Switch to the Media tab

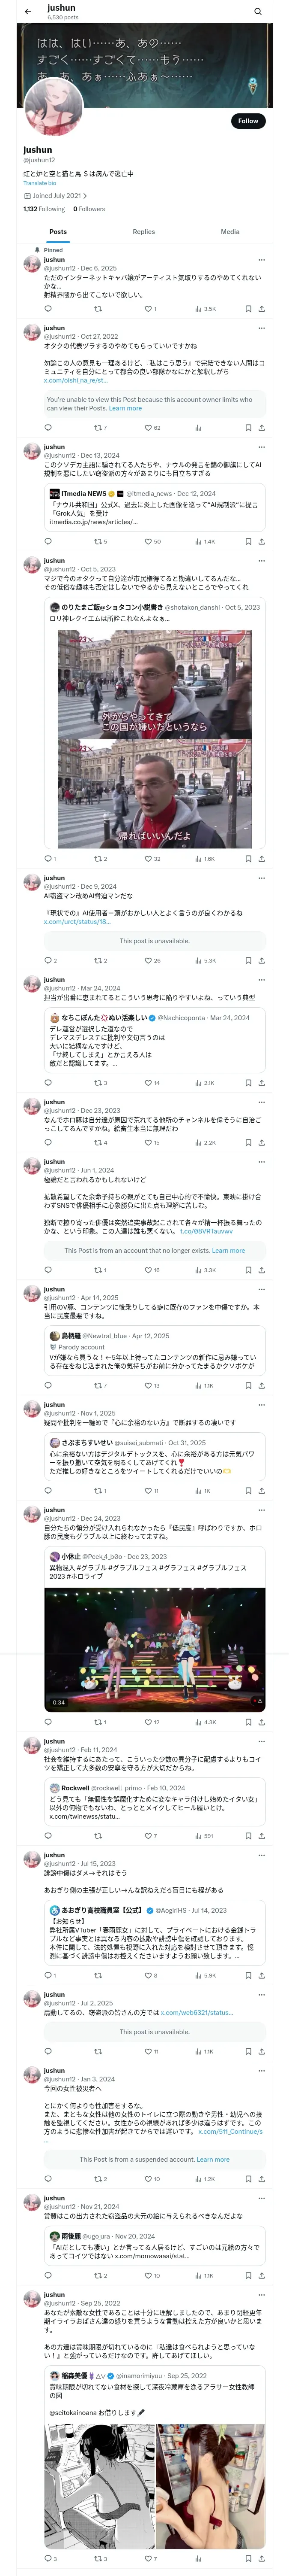point(230,231)
